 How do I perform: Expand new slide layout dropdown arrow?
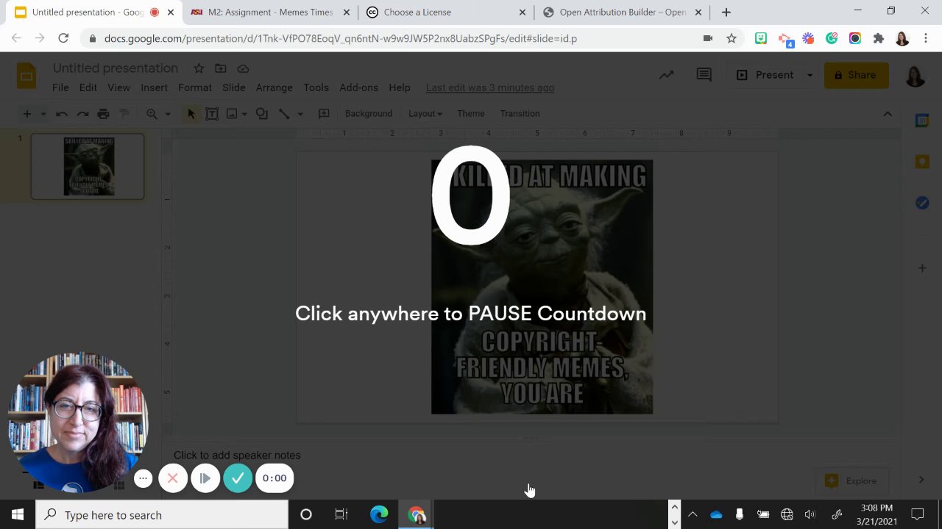coord(43,114)
